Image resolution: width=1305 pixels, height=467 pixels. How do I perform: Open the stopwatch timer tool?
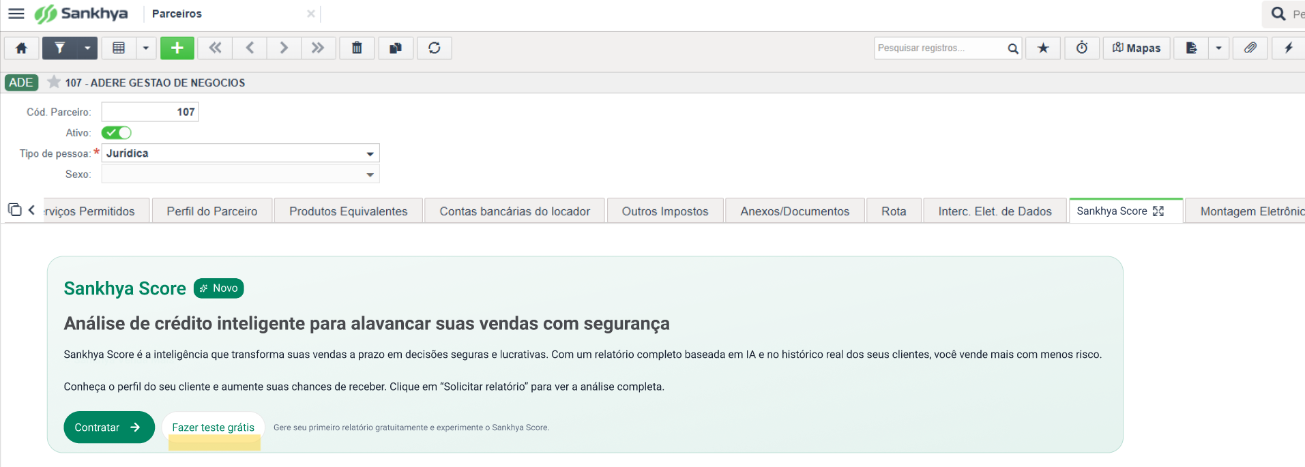tap(1082, 48)
